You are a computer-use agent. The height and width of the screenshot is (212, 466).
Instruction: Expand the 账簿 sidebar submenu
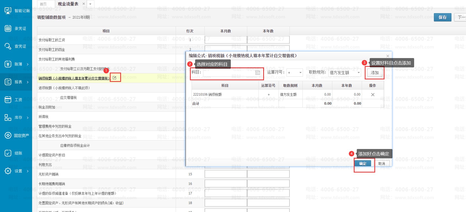(x=27, y=64)
